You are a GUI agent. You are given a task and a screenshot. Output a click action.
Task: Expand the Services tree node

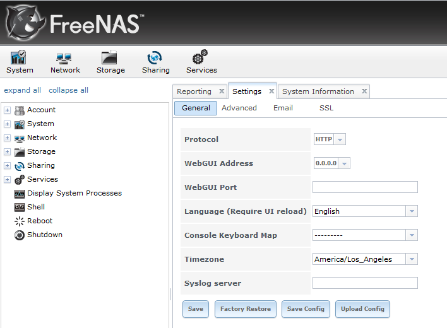[7, 179]
